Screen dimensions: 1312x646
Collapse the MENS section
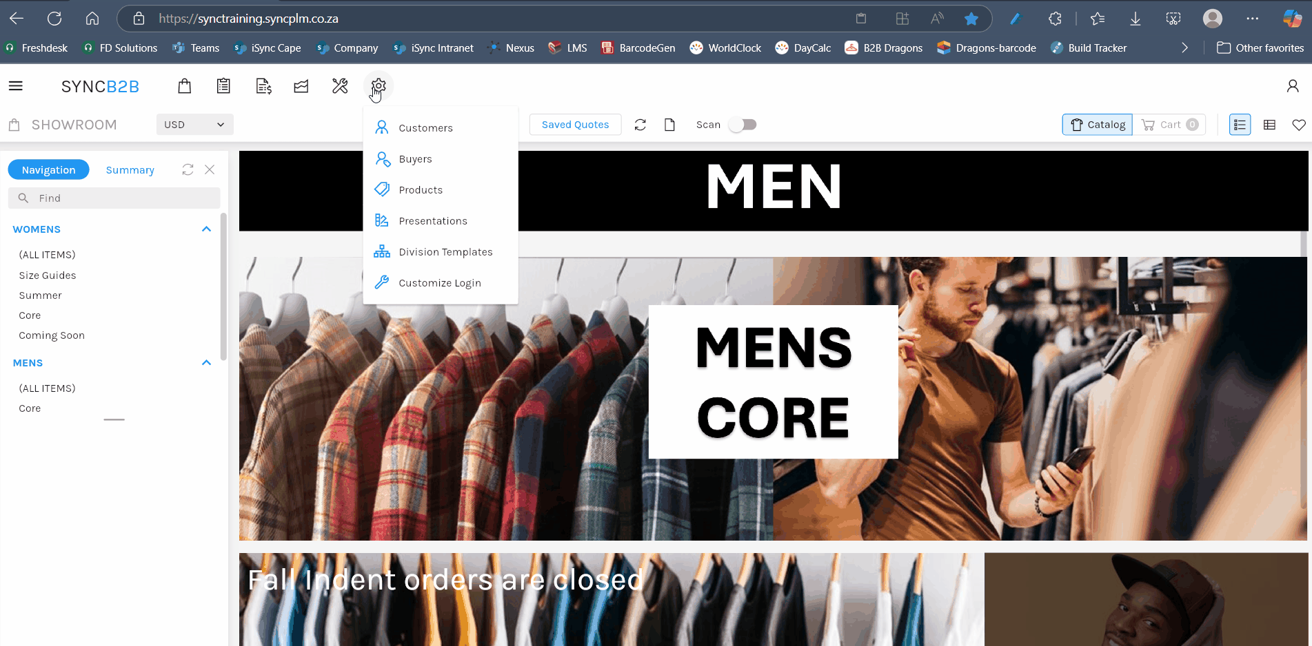click(x=206, y=363)
